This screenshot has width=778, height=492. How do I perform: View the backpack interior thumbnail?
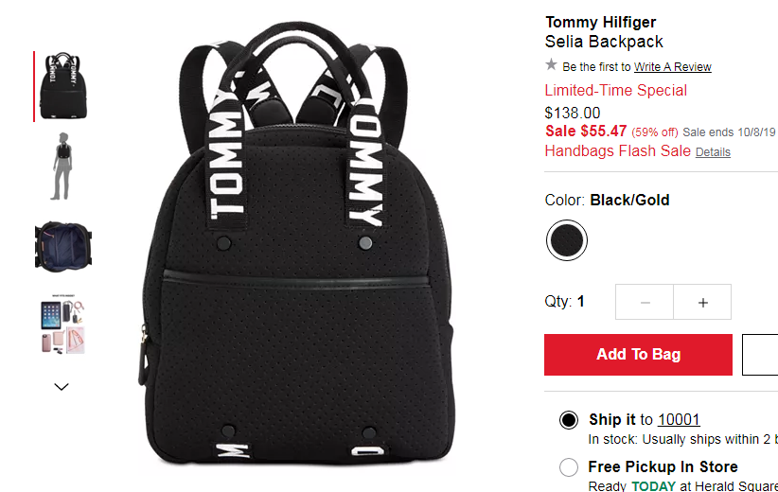(63, 247)
